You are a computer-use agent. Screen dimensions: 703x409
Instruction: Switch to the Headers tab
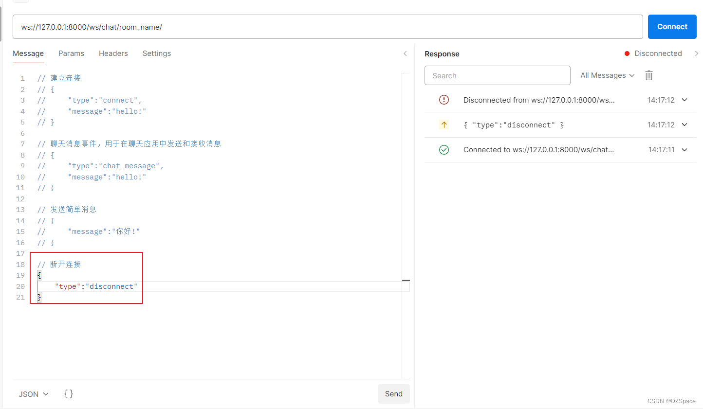(x=113, y=53)
